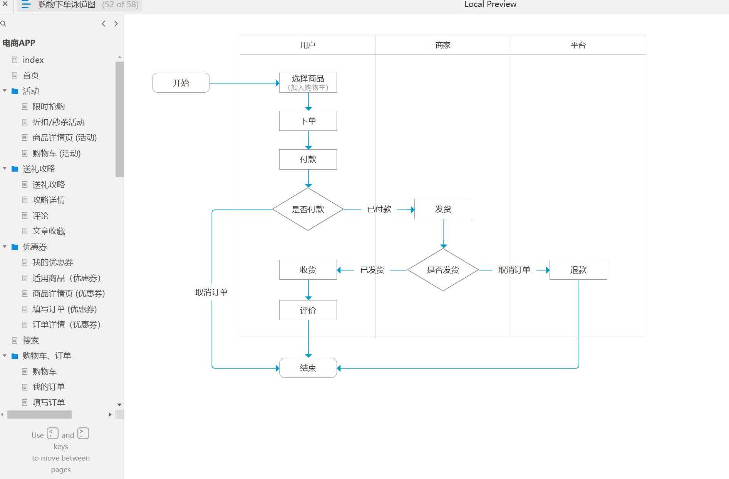Open search in the sitemap panel
Viewport: 729px width, 479px height.
pos(4,23)
